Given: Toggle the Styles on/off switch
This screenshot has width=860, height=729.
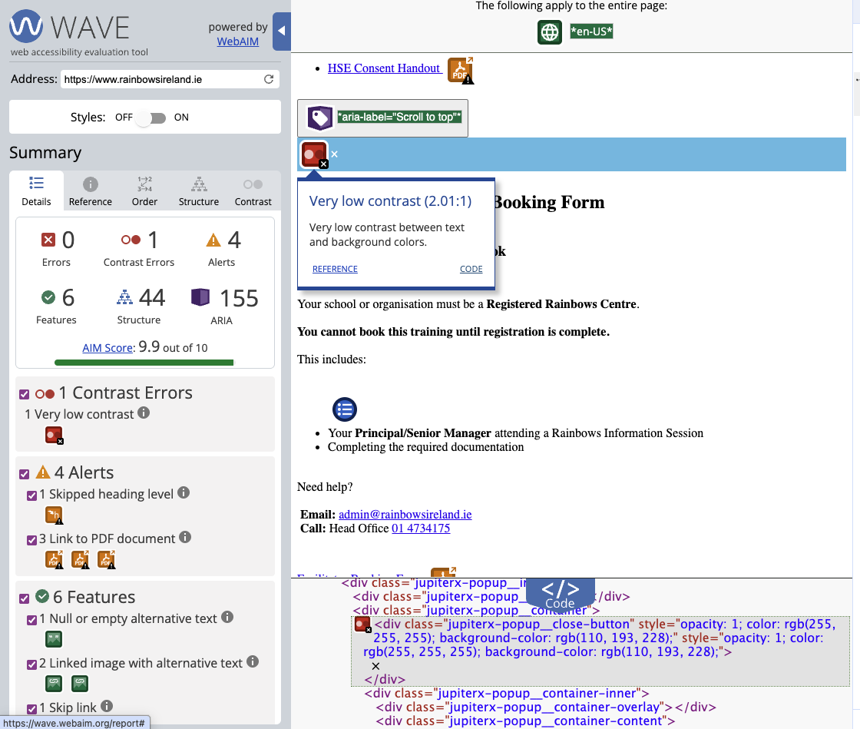Looking at the screenshot, I should (150, 118).
